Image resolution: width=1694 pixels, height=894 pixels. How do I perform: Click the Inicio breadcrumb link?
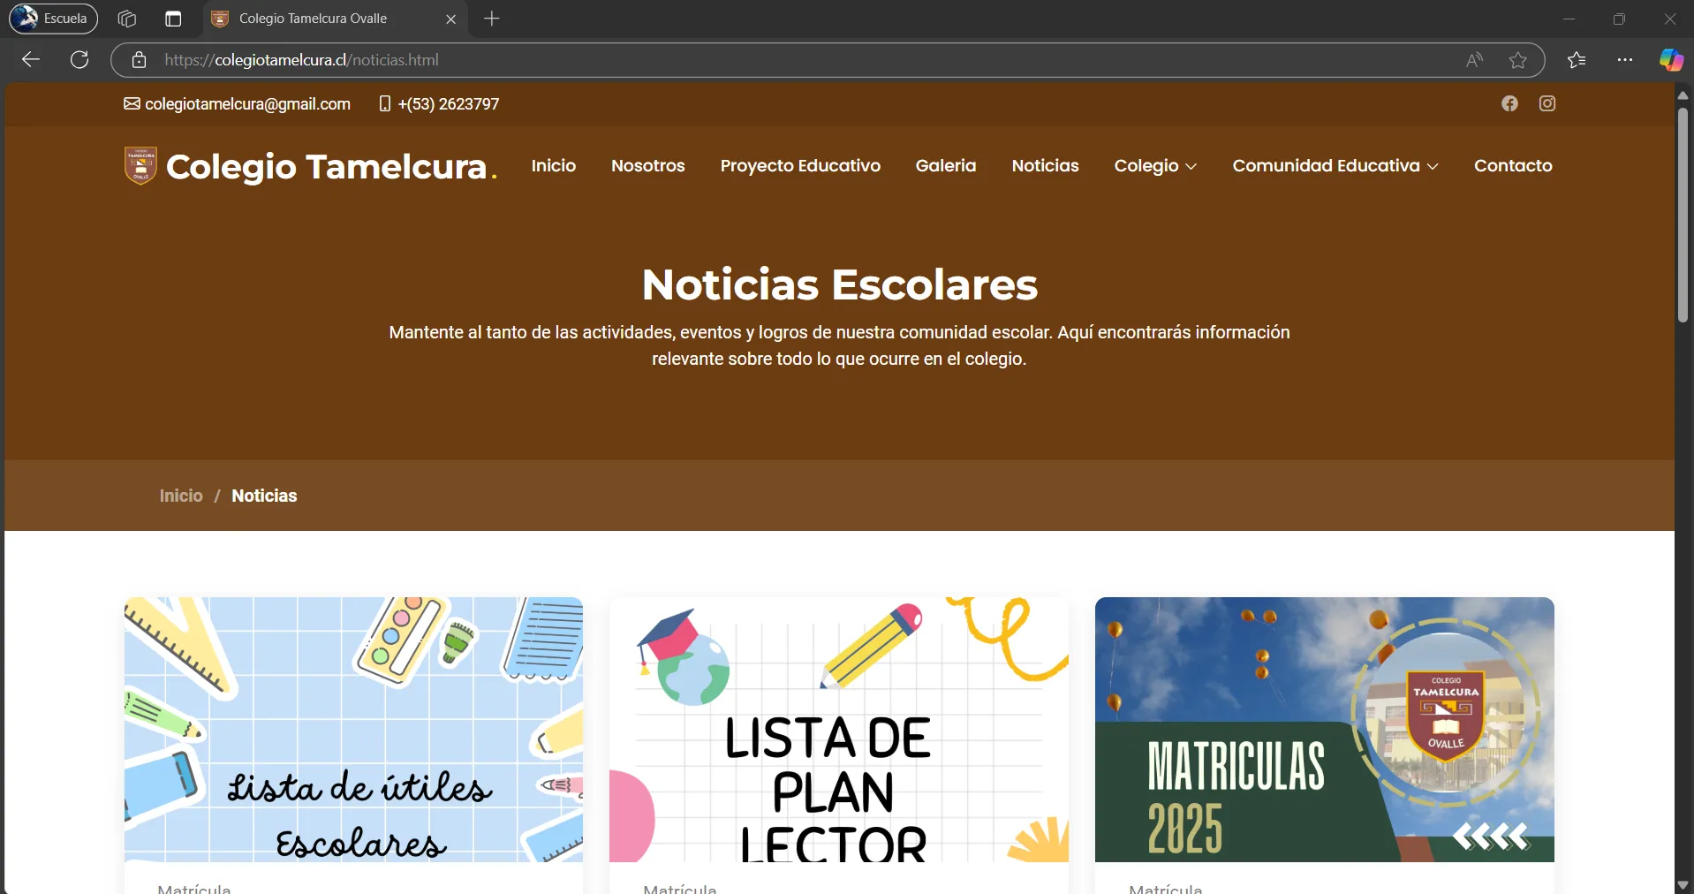181,496
